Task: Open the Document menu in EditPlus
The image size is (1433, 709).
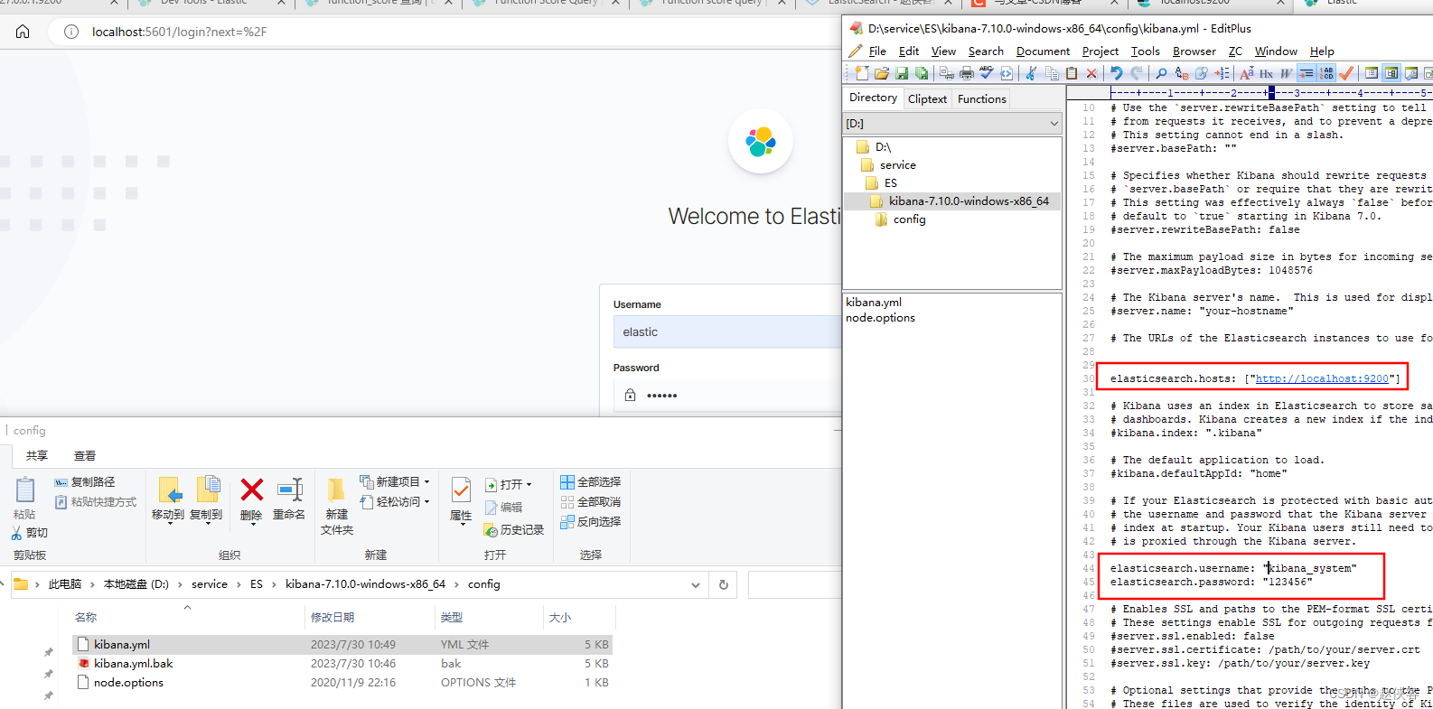Action: point(1043,51)
